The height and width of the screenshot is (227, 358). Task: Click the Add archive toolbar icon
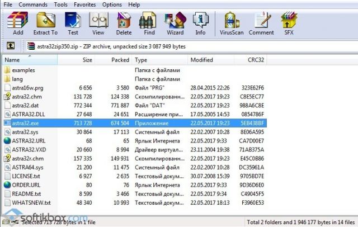click(x=18, y=23)
